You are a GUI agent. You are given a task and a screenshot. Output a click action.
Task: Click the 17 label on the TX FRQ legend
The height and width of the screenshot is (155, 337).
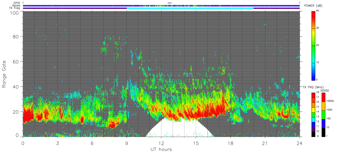pyautogui.click(x=318, y=97)
